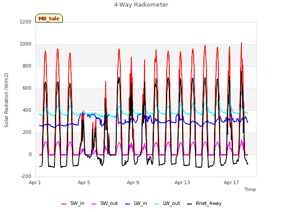Click the 4-Way Radiometer chart title
This screenshot has width=283, height=212.
(x=141, y=5)
